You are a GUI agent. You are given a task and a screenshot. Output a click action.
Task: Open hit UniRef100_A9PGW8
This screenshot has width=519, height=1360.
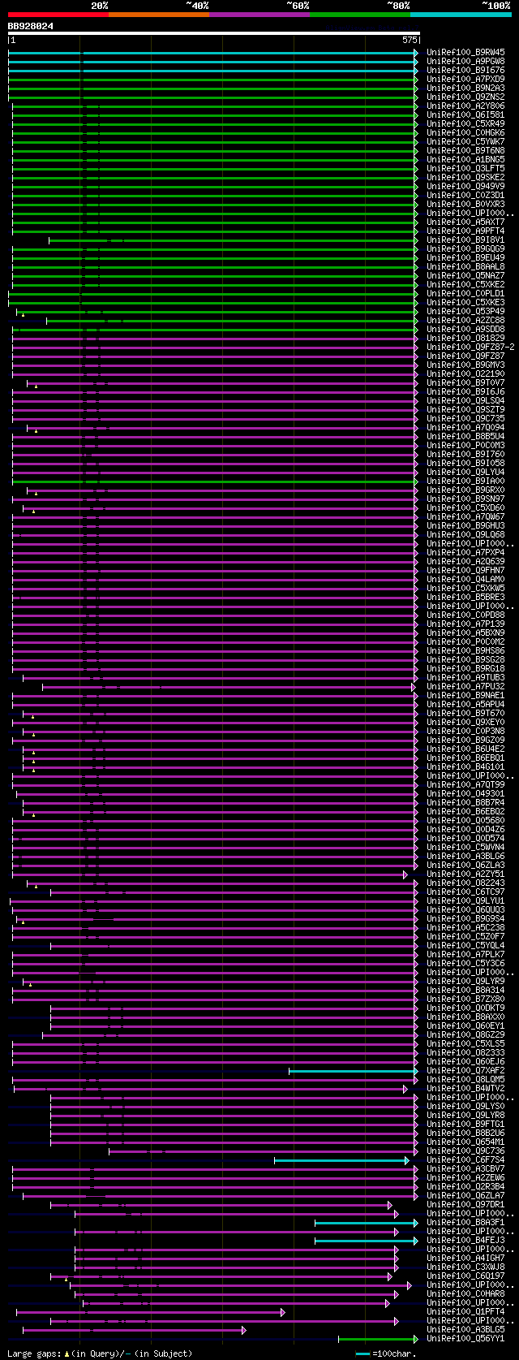point(465,61)
